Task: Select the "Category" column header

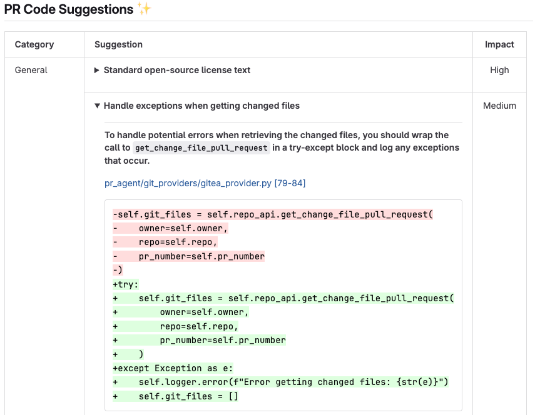Action: [x=34, y=44]
